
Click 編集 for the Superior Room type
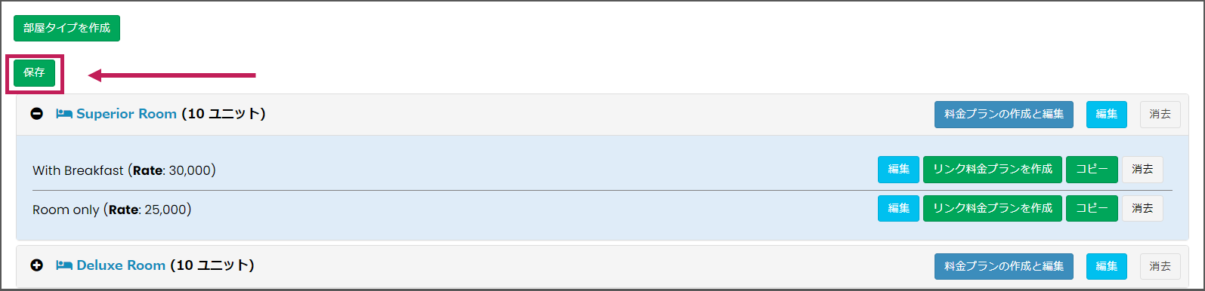(1107, 115)
